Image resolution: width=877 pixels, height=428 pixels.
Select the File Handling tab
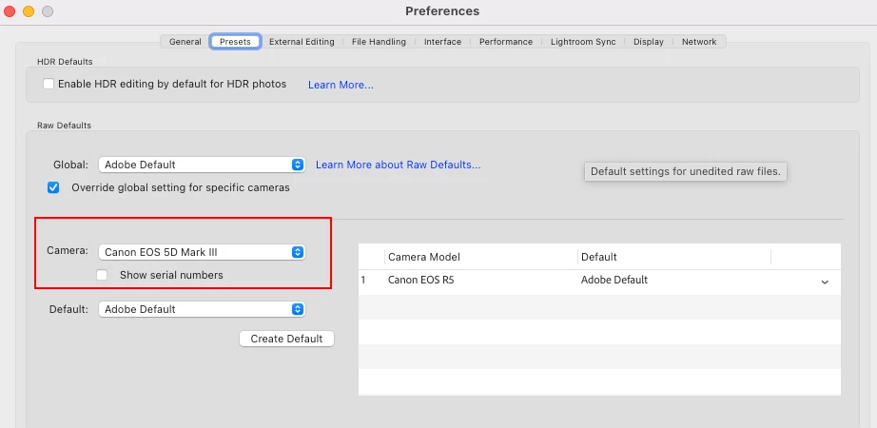[x=379, y=42]
